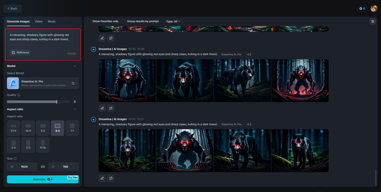Show the Quality info tooltip icon
381x192 pixels.
click(19, 95)
